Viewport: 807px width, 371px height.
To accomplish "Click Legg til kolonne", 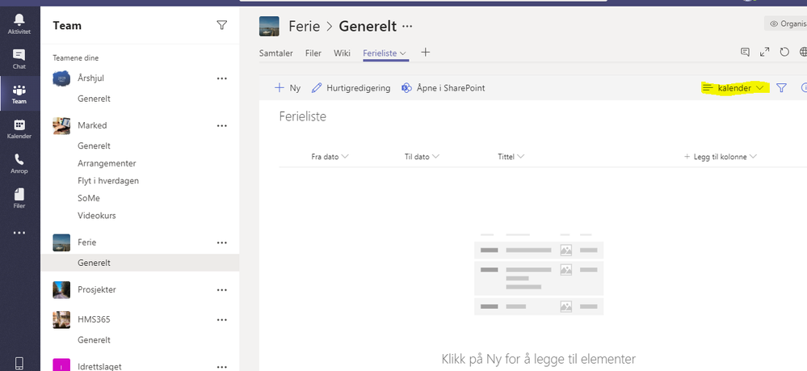I will pyautogui.click(x=720, y=157).
